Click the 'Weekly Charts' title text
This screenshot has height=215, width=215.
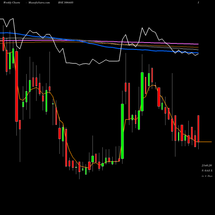coord(12,3)
